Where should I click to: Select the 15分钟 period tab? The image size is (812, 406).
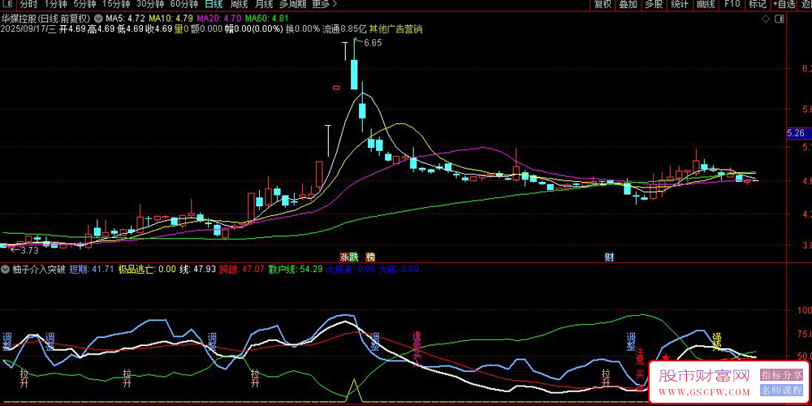pyautogui.click(x=115, y=5)
